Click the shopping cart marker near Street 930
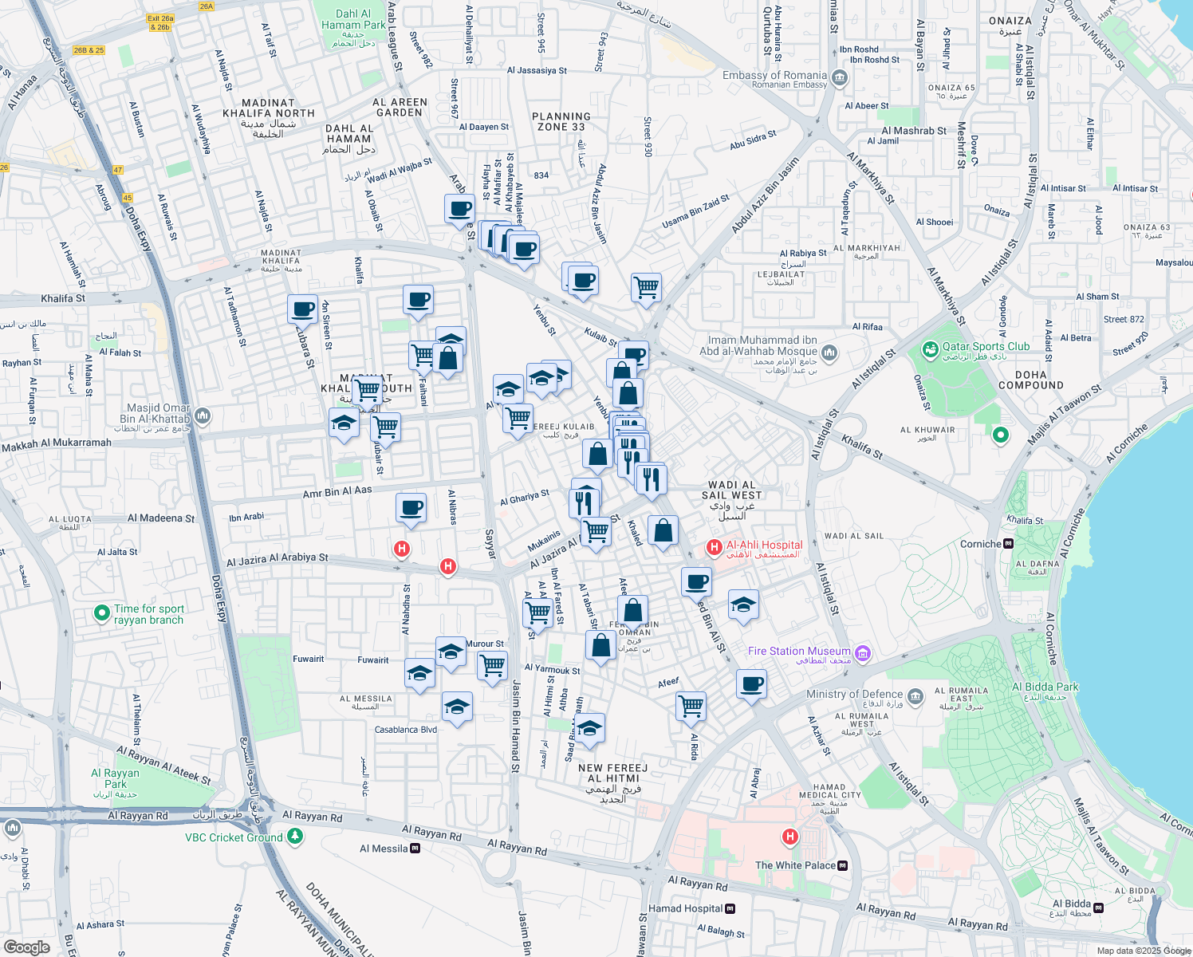The image size is (1193, 957). (x=646, y=289)
